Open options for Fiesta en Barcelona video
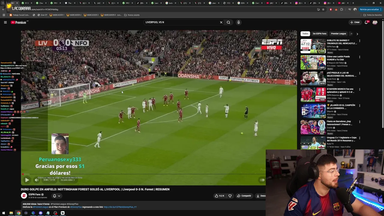Image resolution: width=384 pixels, height=216 pixels. 359,122
